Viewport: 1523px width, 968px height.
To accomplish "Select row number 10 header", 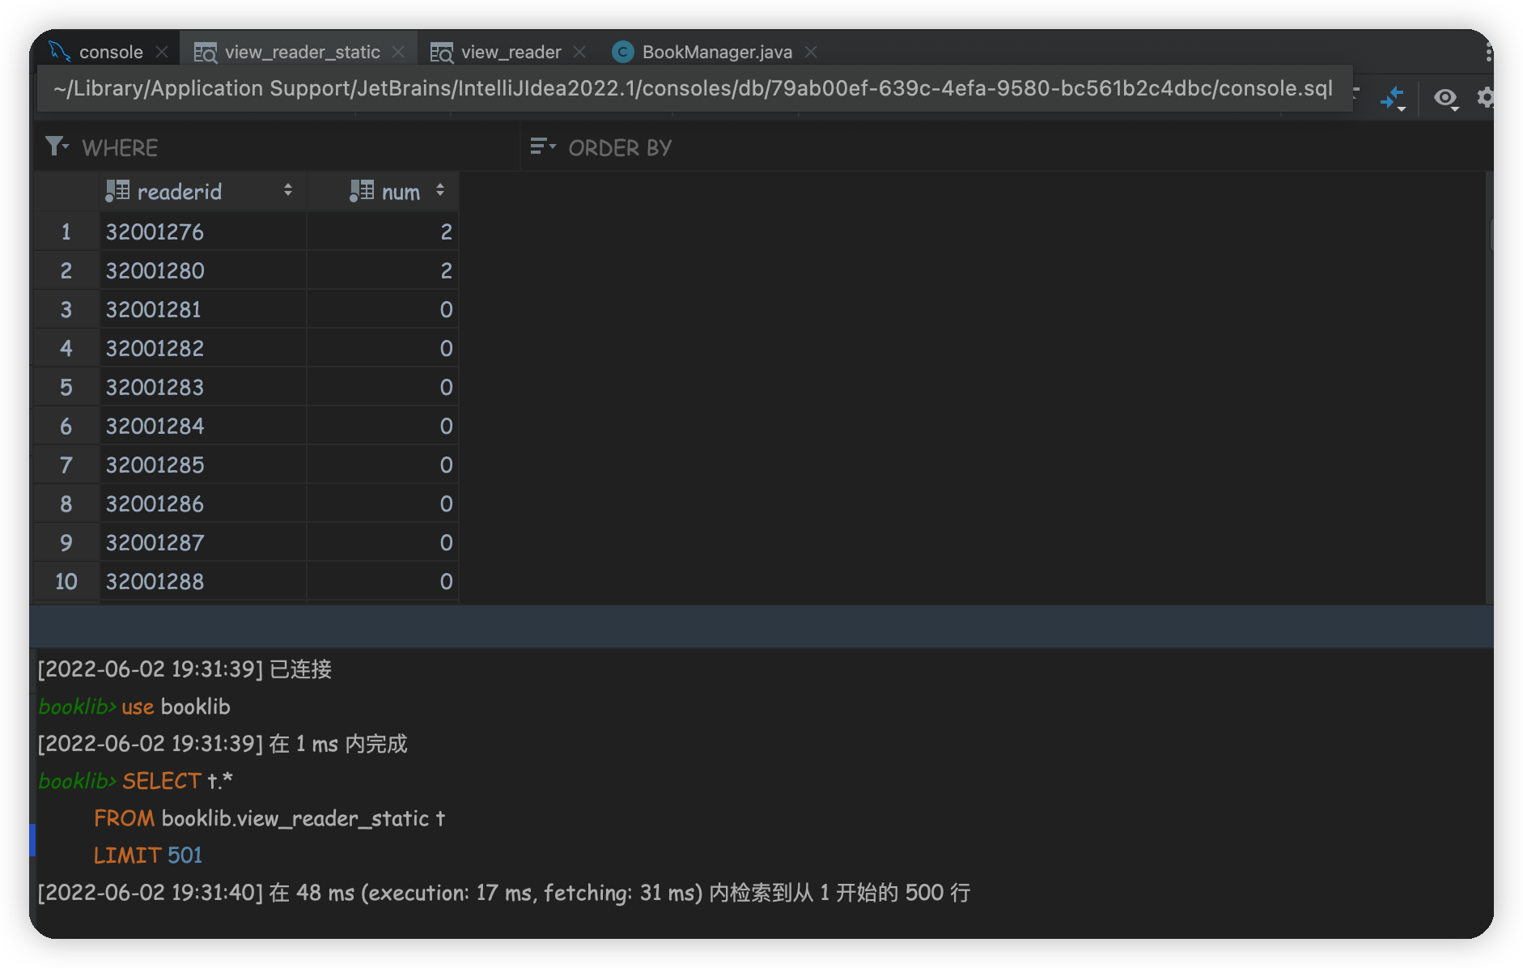I will pos(66,582).
